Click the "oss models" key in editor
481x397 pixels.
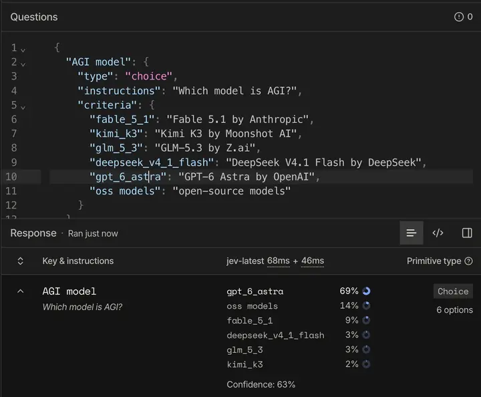point(125,191)
